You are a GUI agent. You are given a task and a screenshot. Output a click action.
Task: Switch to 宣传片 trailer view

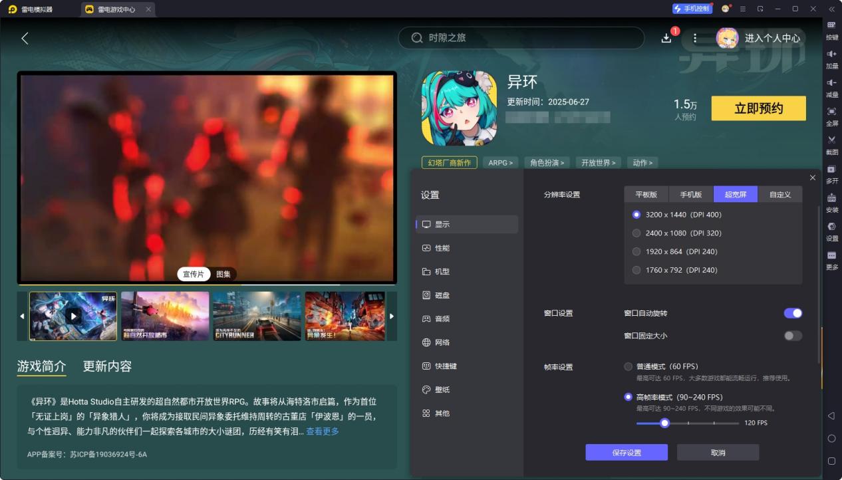click(194, 274)
